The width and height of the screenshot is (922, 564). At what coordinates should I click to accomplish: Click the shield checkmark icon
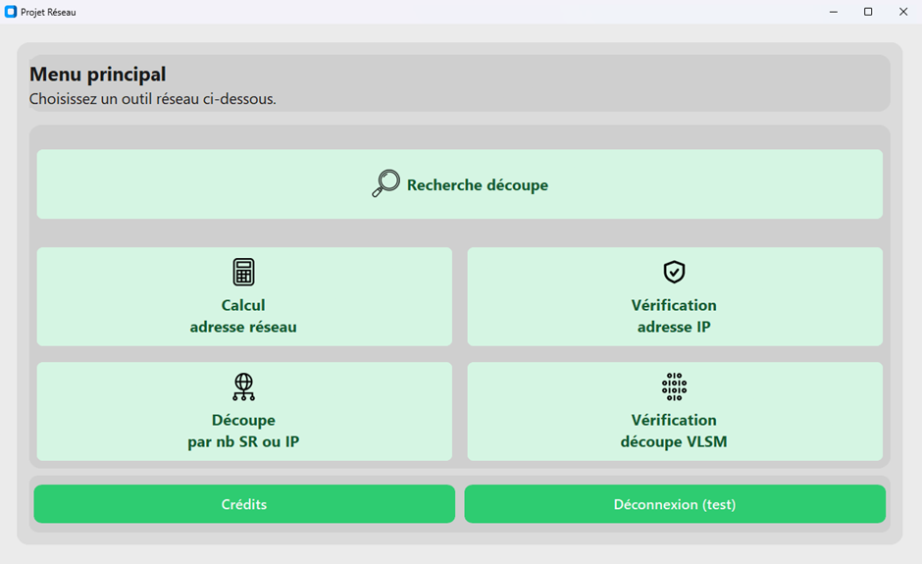coord(674,272)
